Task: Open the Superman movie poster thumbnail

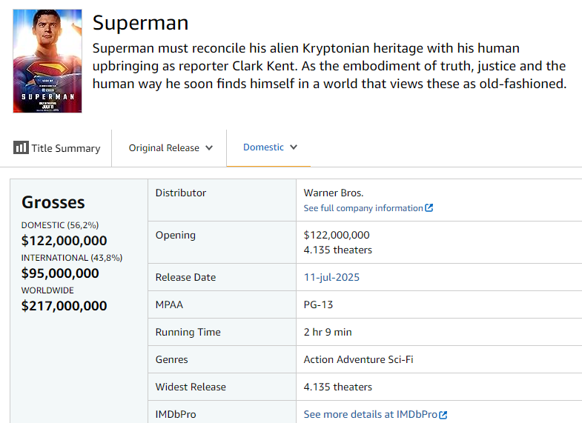Action: (x=47, y=61)
